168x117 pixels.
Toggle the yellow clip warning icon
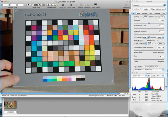(55, 5)
